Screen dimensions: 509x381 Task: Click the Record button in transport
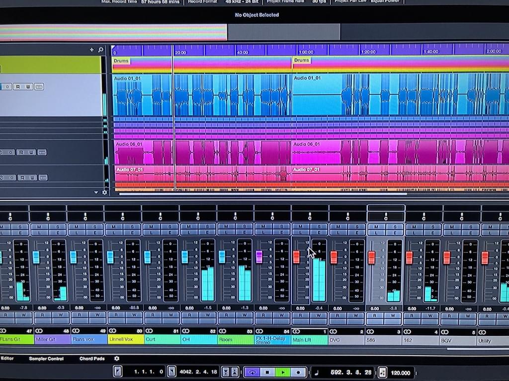[298, 372]
